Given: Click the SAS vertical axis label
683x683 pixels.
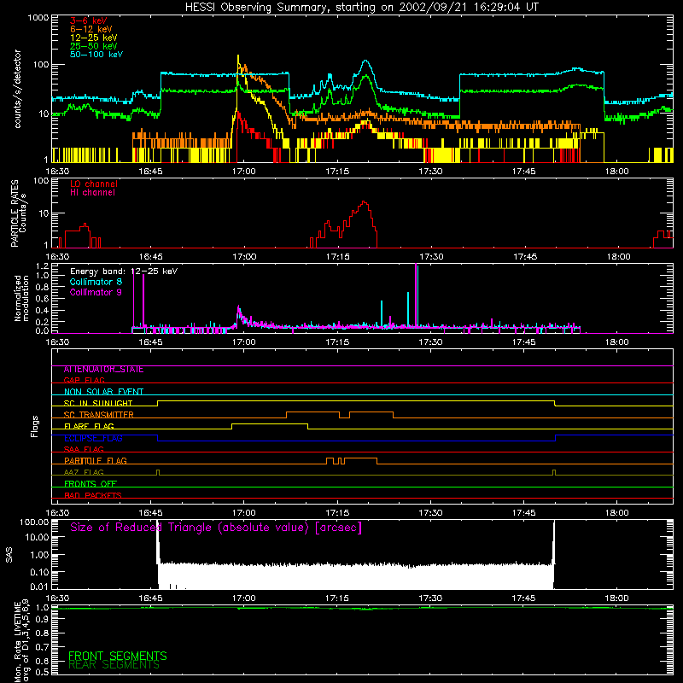Looking at the screenshot, I should click(x=9, y=555).
